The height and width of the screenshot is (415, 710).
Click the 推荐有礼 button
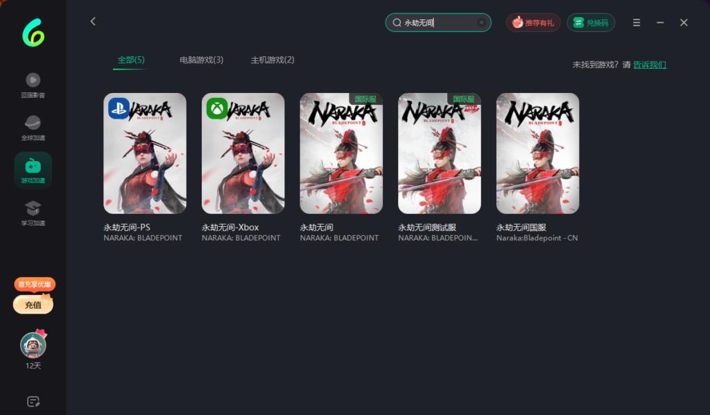coord(533,23)
